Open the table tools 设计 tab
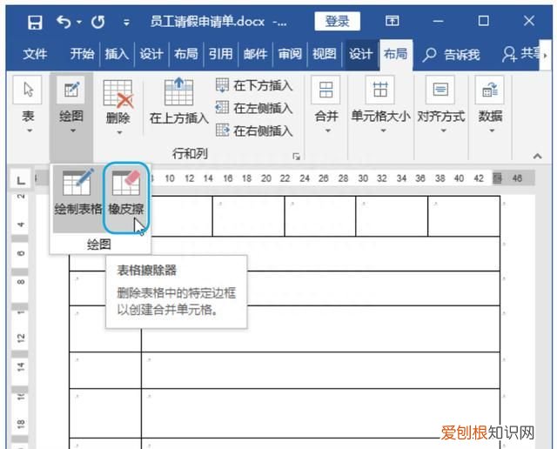The width and height of the screenshot is (557, 449). (x=360, y=54)
